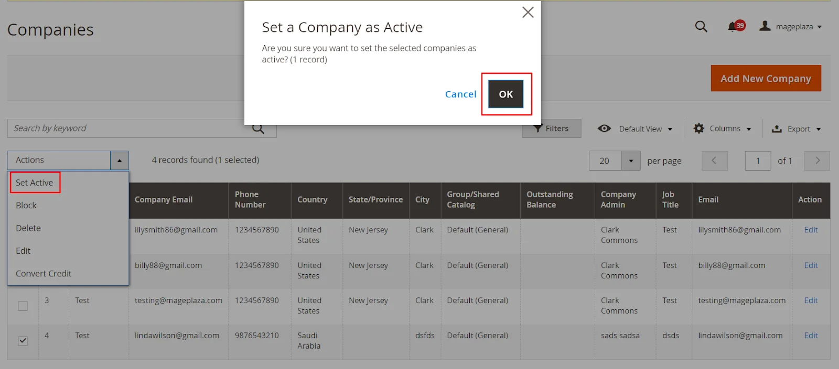Click '4 records found (1 selected)' text
Screen dimensions: 839x369
[206, 160]
